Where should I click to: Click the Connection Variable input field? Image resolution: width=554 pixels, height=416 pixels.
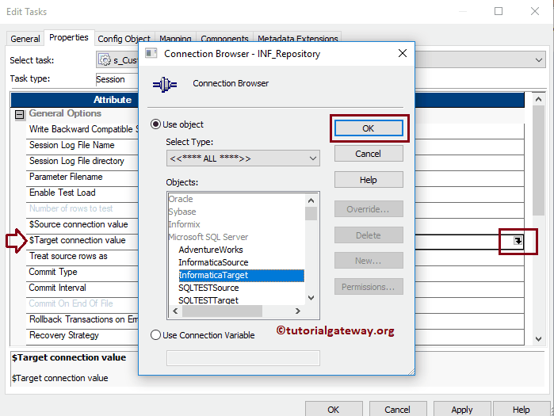[x=243, y=358]
